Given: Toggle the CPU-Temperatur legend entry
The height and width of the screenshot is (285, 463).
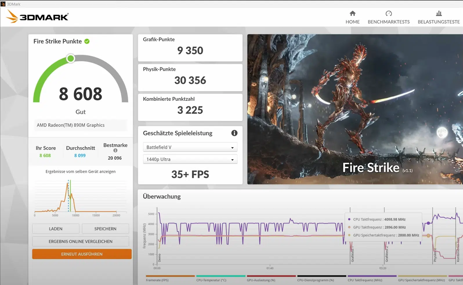Looking at the screenshot, I should pos(211,280).
